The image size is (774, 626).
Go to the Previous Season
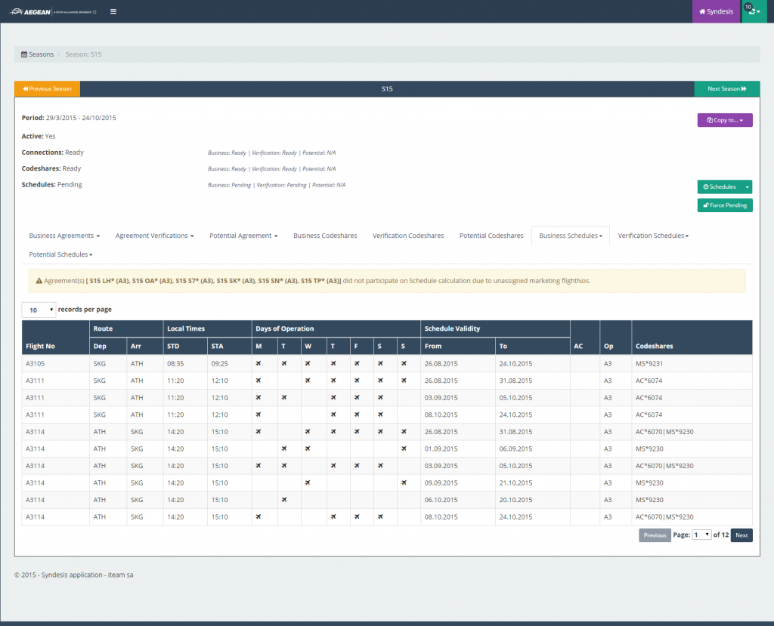[x=46, y=88]
